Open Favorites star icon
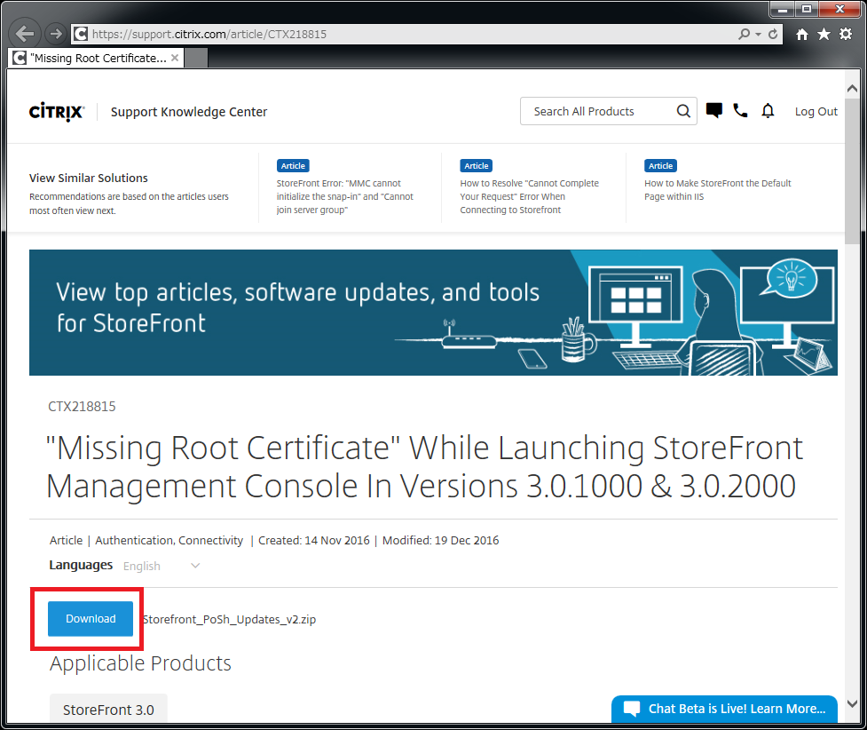Image resolution: width=867 pixels, height=730 pixels. 824,34
